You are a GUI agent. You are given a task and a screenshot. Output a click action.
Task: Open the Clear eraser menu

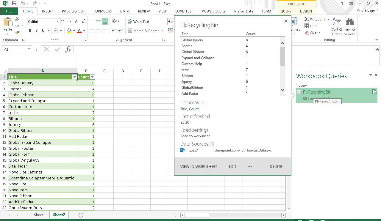313,33
